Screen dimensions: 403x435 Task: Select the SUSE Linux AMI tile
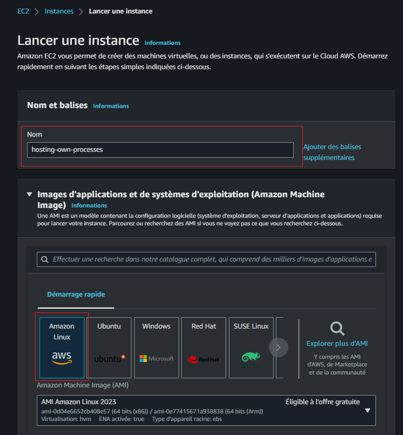[251, 347]
